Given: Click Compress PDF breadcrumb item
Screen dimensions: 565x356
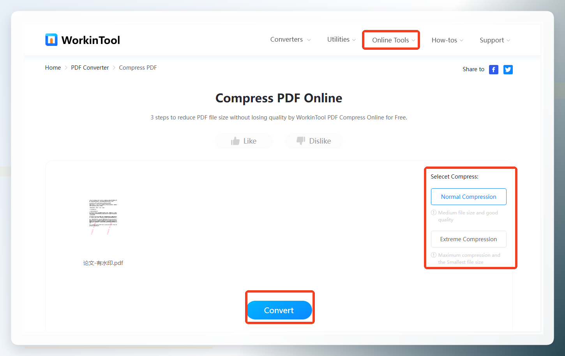Looking at the screenshot, I should [138, 68].
